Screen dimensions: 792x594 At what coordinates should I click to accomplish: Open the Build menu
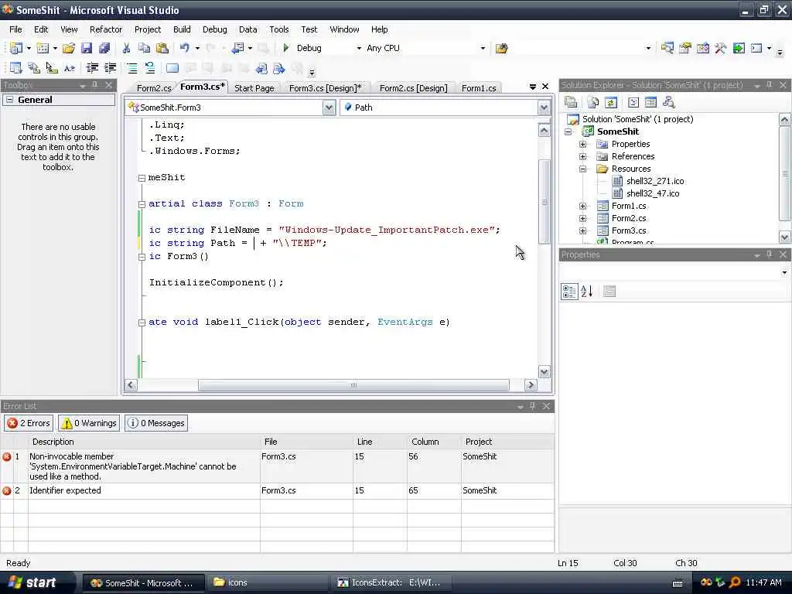[182, 29]
